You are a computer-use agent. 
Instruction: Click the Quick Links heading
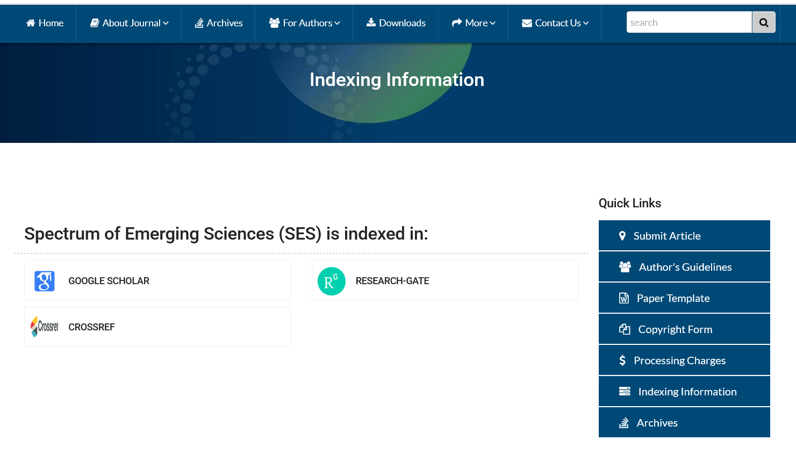[x=630, y=203]
